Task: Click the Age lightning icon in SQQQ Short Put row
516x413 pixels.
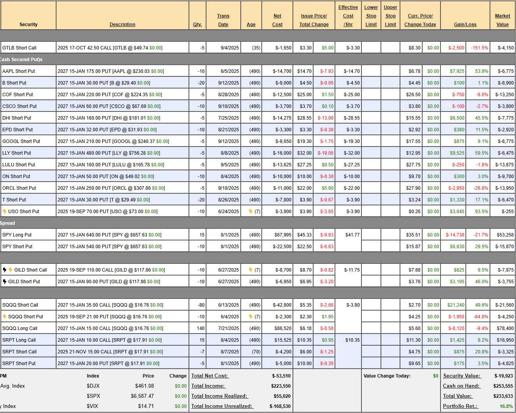Action: pyautogui.click(x=251, y=317)
